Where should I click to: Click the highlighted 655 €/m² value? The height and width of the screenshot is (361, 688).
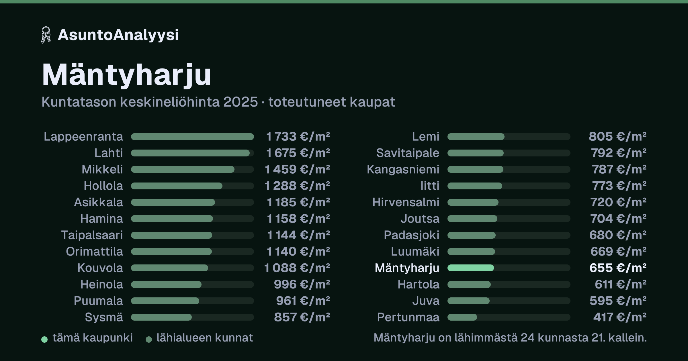pos(618,268)
